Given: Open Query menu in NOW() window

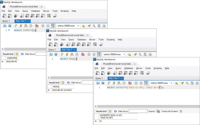Looking at the screenshot, I should click(71, 39).
